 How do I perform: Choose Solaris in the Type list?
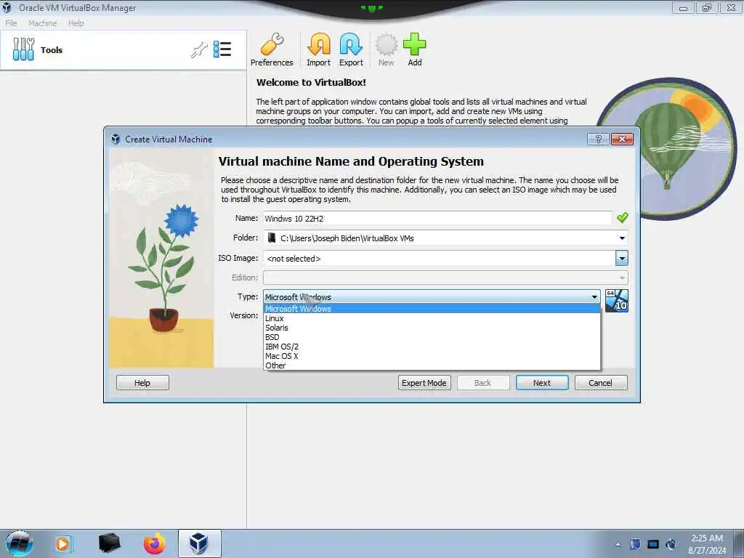coord(432,328)
